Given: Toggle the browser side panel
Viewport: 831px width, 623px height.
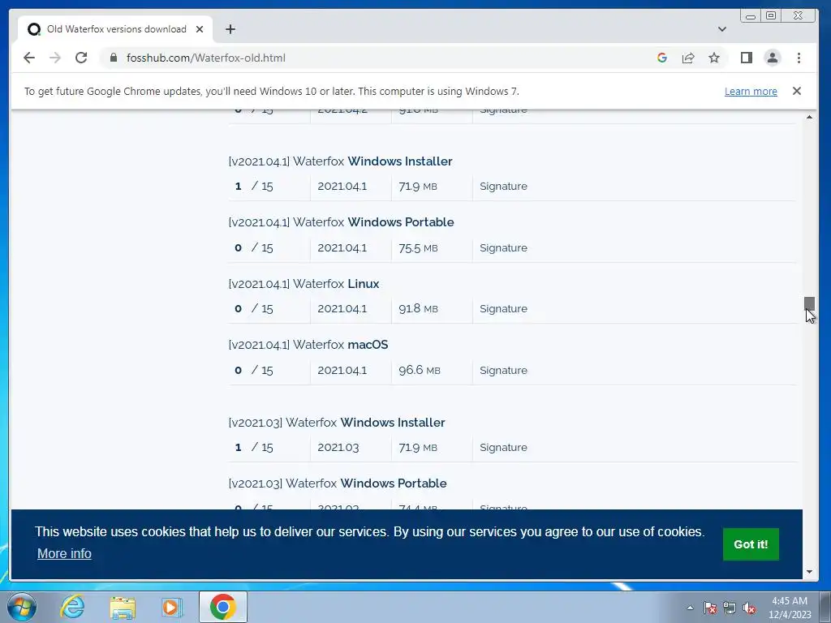Looking at the screenshot, I should (x=747, y=58).
